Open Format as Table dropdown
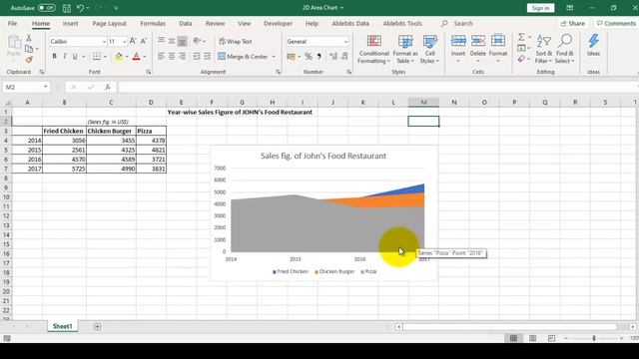Screen dimensions: 639x359 405,49
